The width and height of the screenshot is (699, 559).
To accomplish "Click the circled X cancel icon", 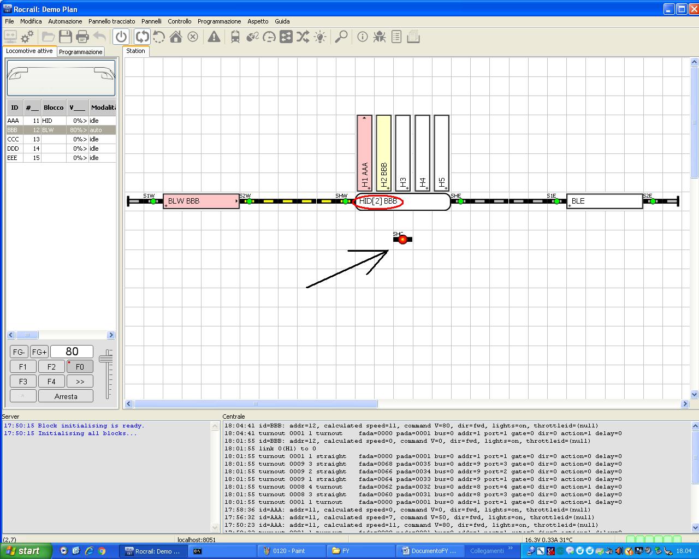I will pos(193,37).
